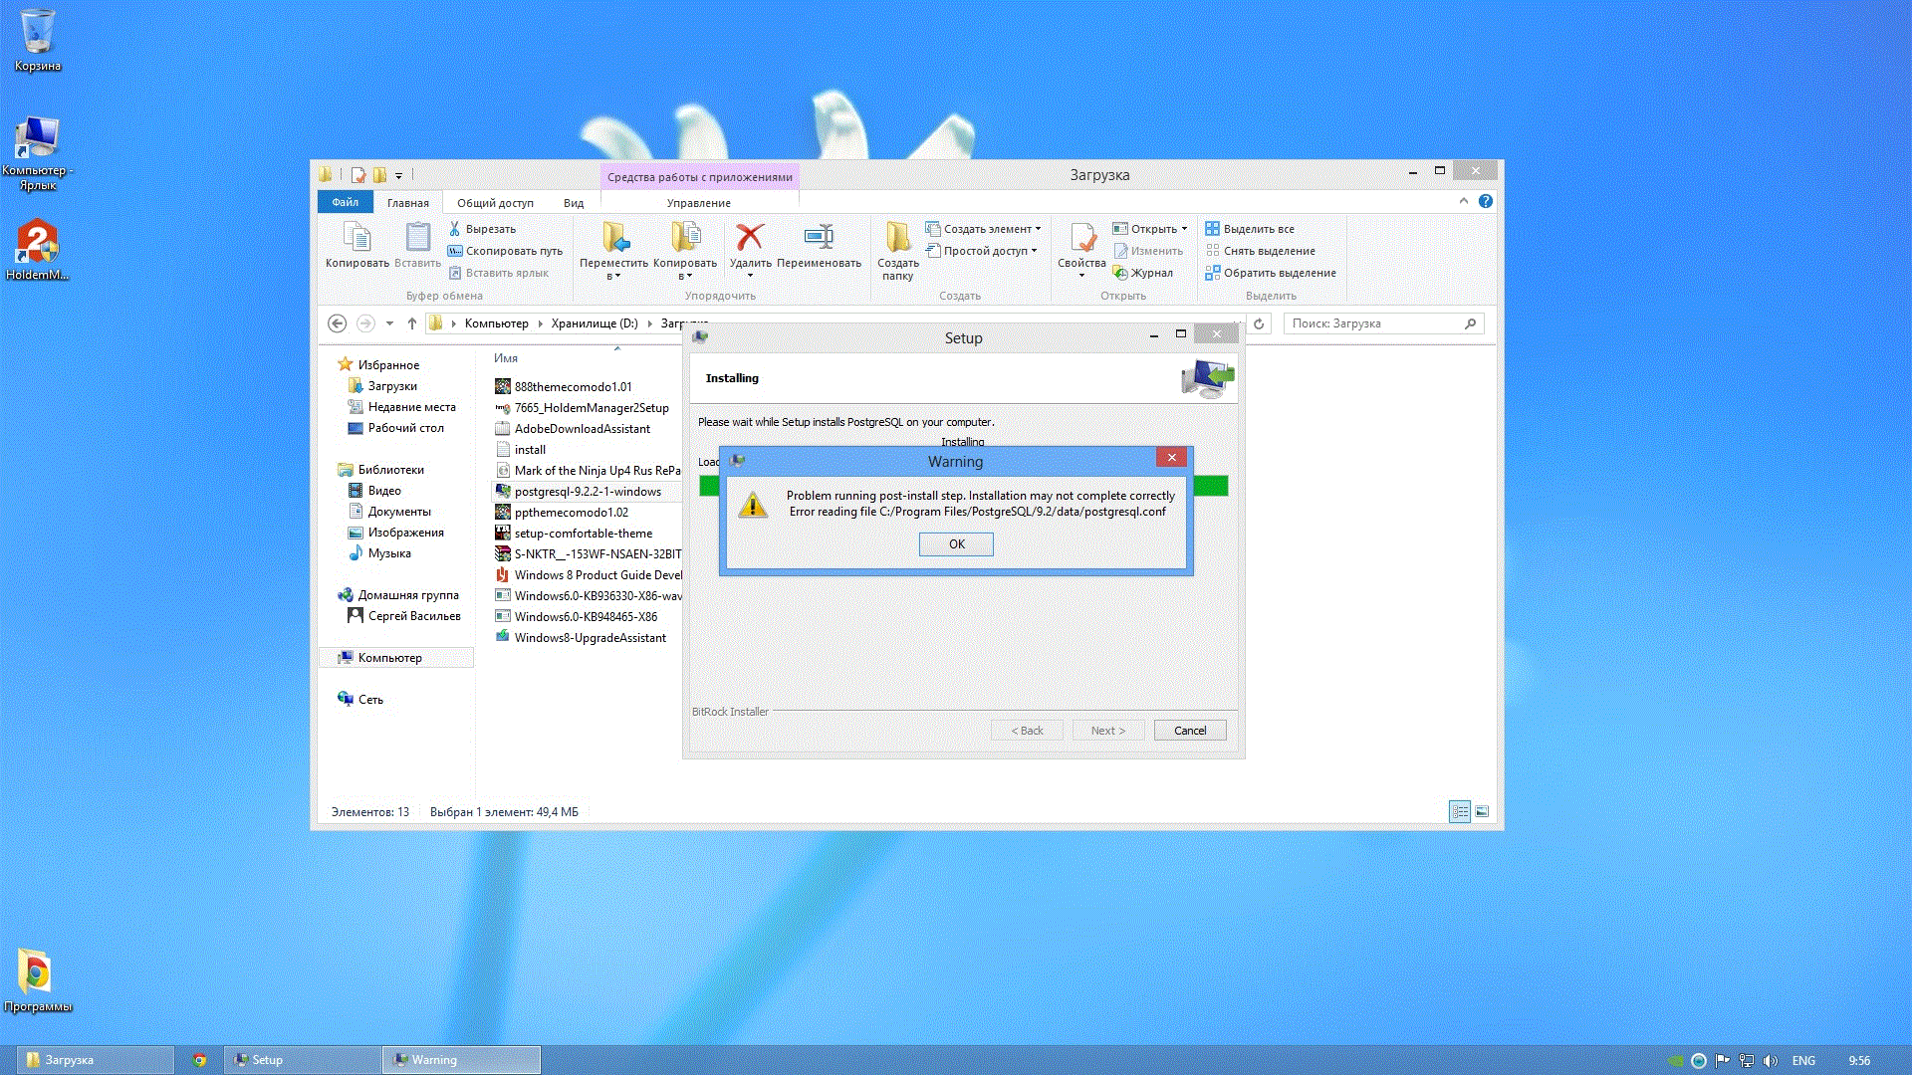Switch to the Общий доступ tab

click(x=495, y=203)
